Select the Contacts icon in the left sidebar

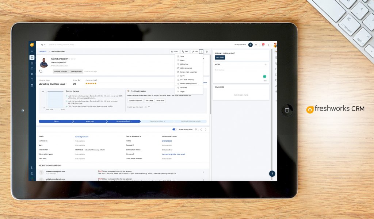point(32,57)
